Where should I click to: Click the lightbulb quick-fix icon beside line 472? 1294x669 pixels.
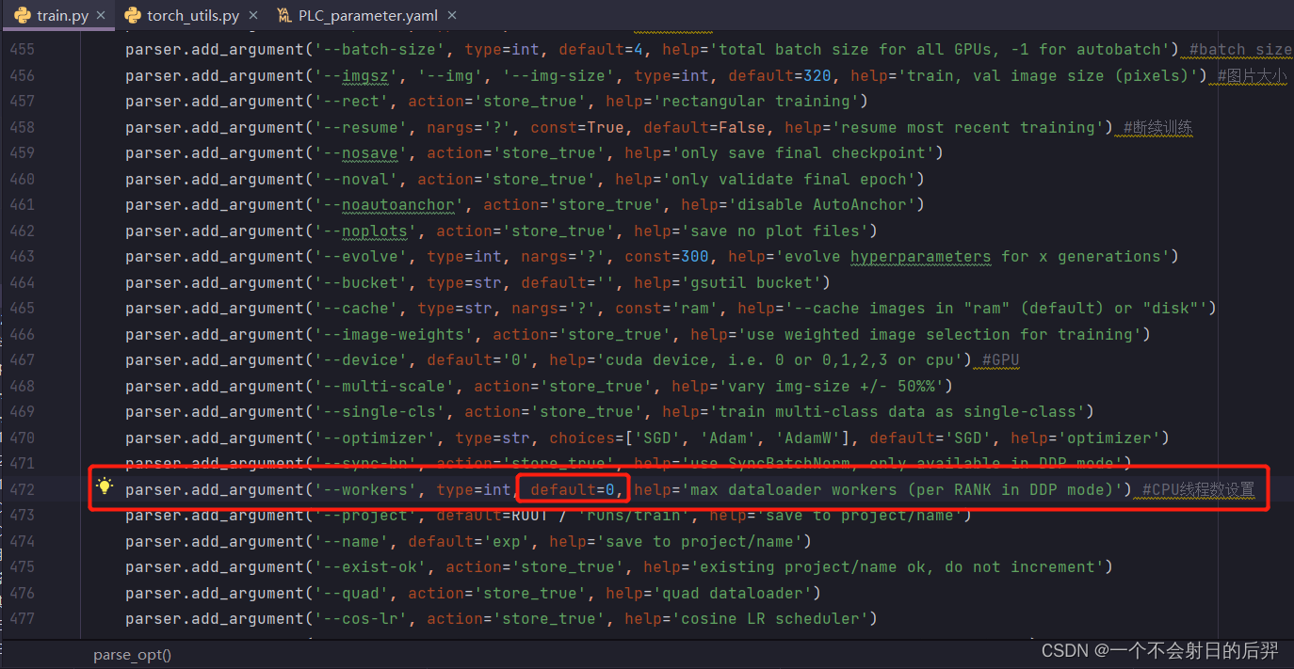(105, 486)
